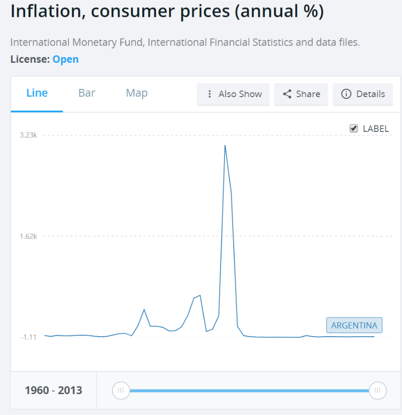Click the Share button text

pyautogui.click(x=308, y=94)
